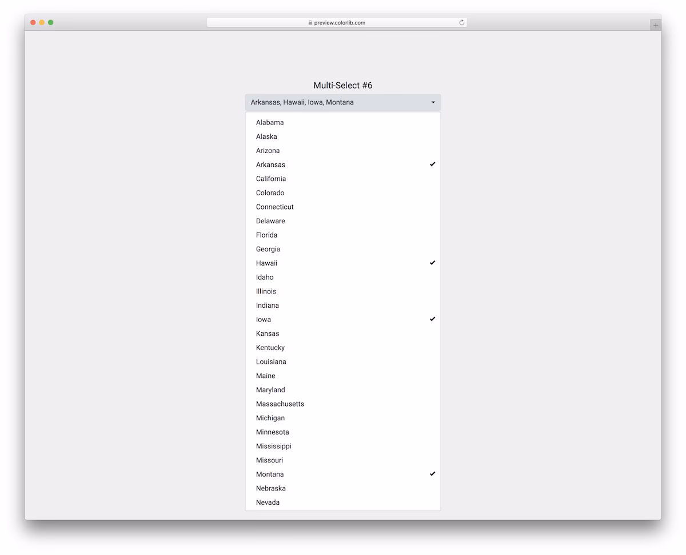
Task: Click the preview.colorlib.com address bar
Action: coord(337,23)
